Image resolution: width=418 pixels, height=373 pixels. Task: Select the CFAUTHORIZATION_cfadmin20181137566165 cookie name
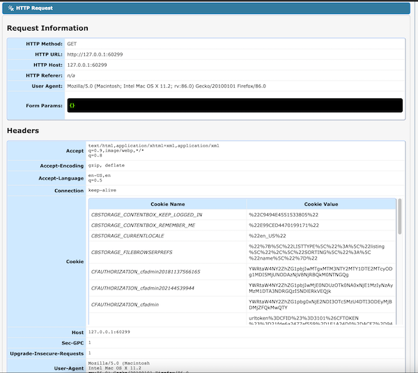click(x=146, y=272)
